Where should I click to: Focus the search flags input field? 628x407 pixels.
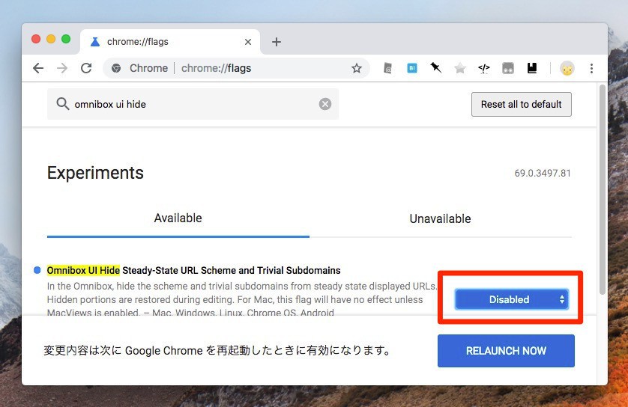(193, 104)
